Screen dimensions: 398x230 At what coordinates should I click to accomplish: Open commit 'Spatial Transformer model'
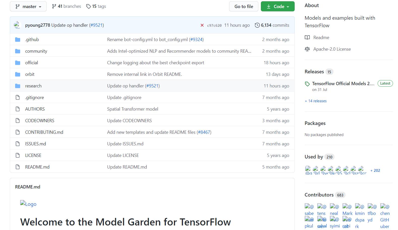[x=133, y=109]
